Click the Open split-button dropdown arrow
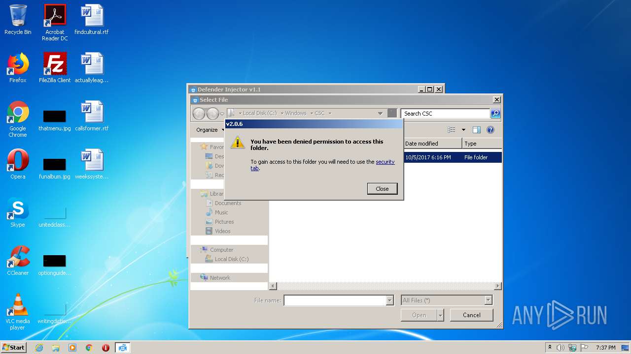 (x=440, y=315)
